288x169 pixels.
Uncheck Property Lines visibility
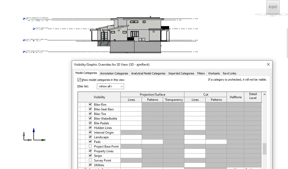pyautogui.click(x=90, y=151)
